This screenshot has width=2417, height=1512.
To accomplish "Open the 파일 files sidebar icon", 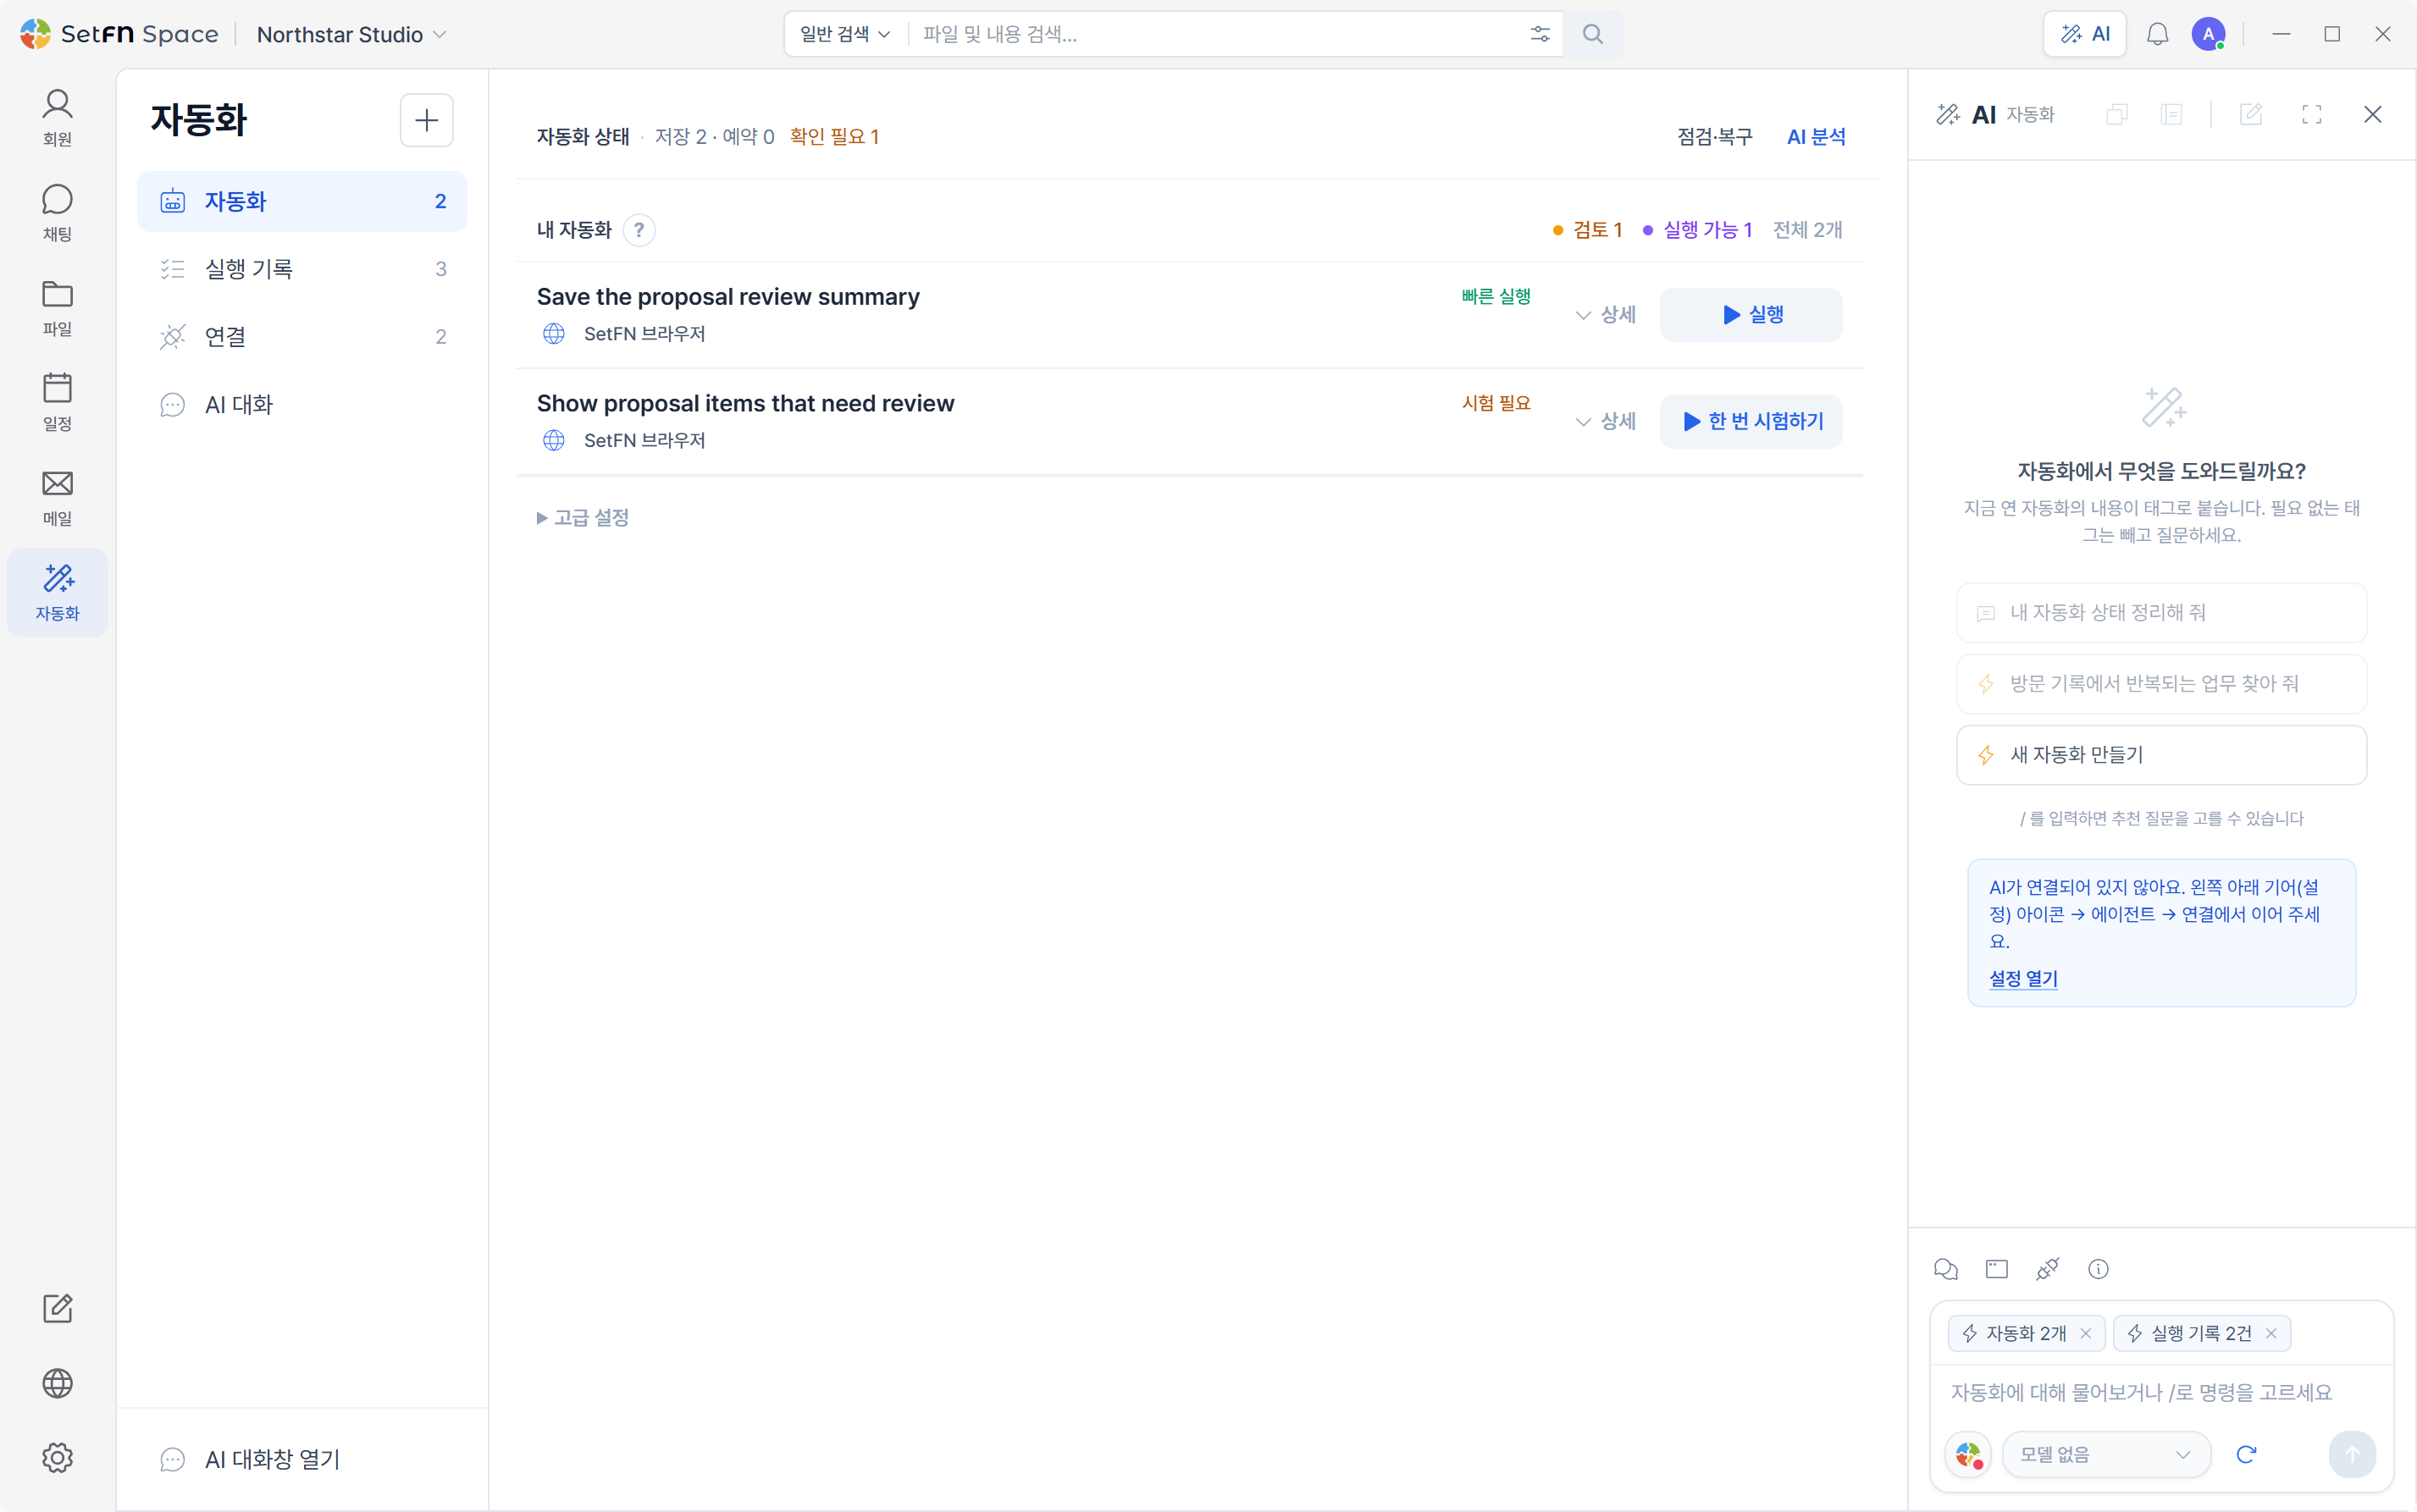I will click(x=57, y=308).
